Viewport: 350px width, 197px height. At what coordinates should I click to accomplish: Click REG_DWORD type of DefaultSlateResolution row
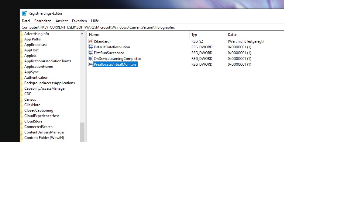click(202, 47)
